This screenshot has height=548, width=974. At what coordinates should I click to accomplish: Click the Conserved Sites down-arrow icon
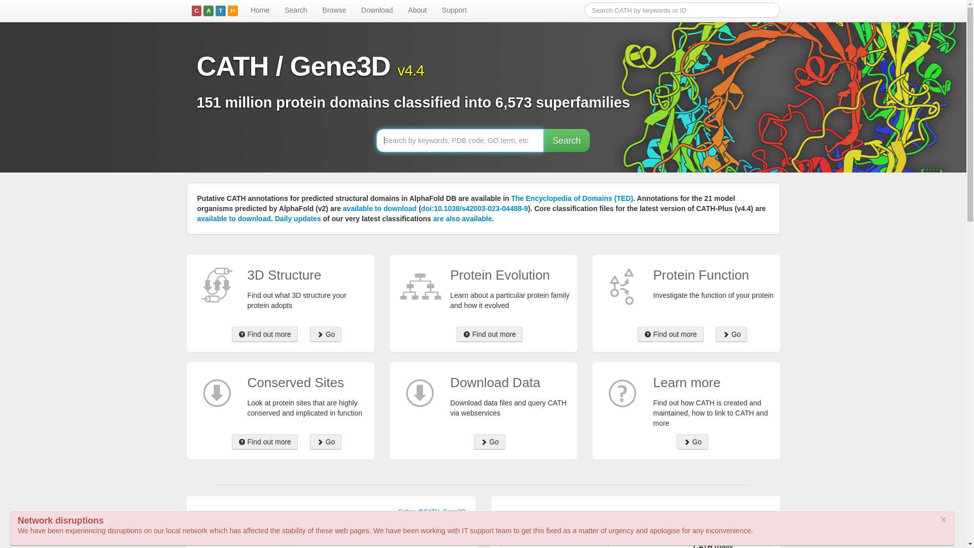point(217,393)
